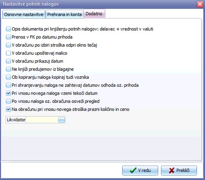205x180 pixels.
Task: Click the red close X icon
Action: pyautogui.click(x=200, y=4)
